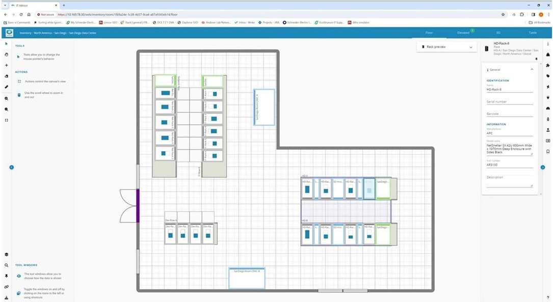This screenshot has width=553, height=302.
Task: Open the tags panel in right sidebar
Action: point(548,76)
